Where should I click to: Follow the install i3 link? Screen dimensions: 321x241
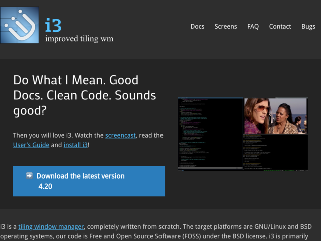76,145
